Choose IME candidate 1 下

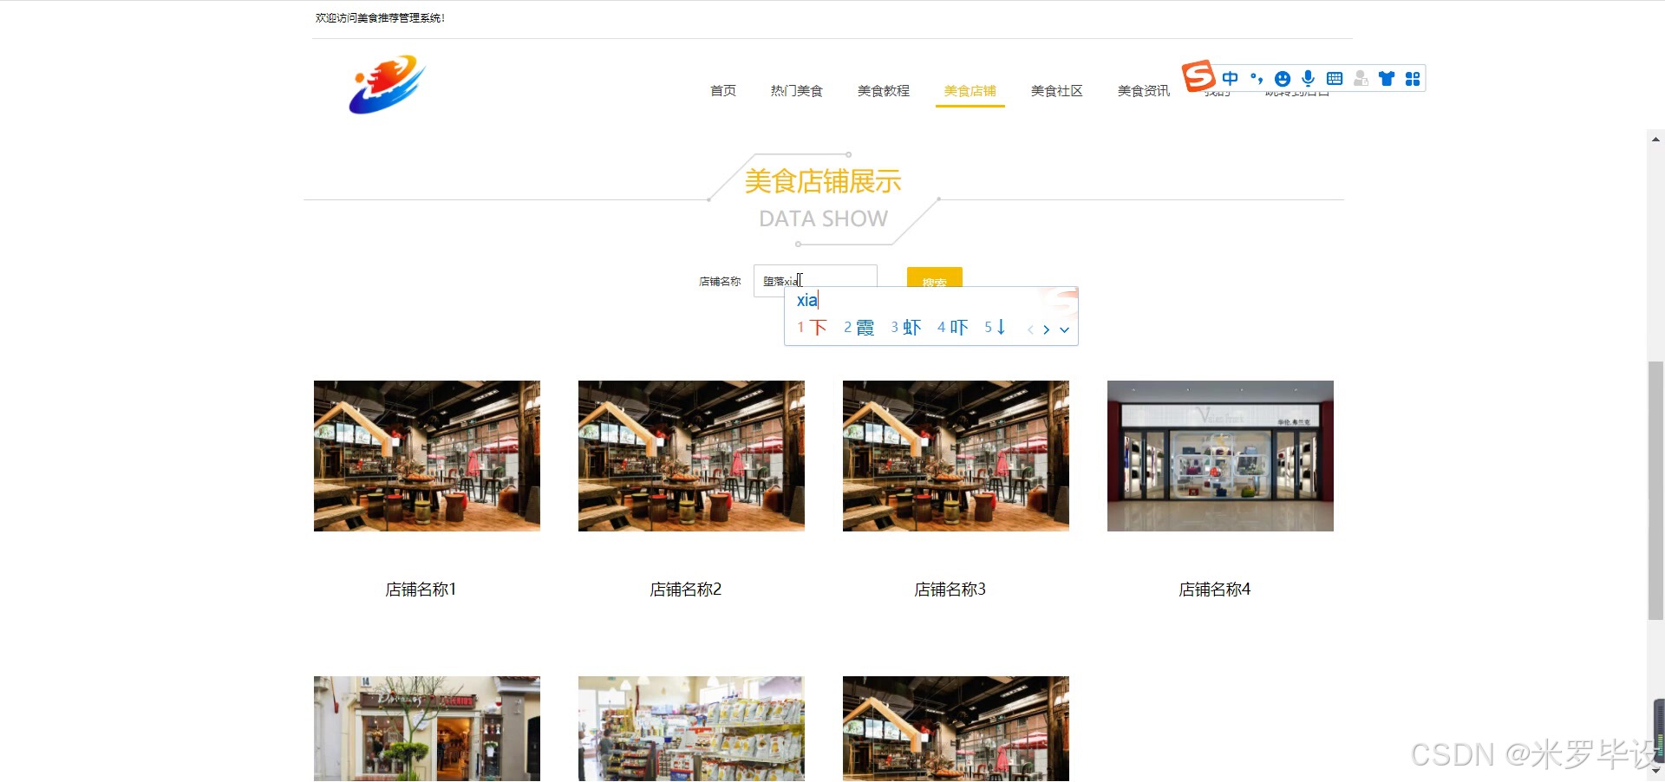click(813, 328)
